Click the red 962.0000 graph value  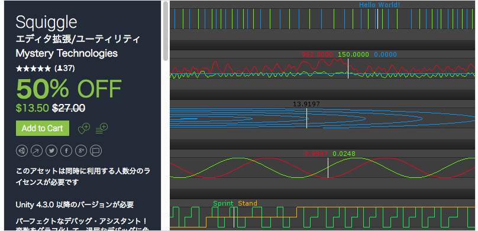(x=317, y=54)
